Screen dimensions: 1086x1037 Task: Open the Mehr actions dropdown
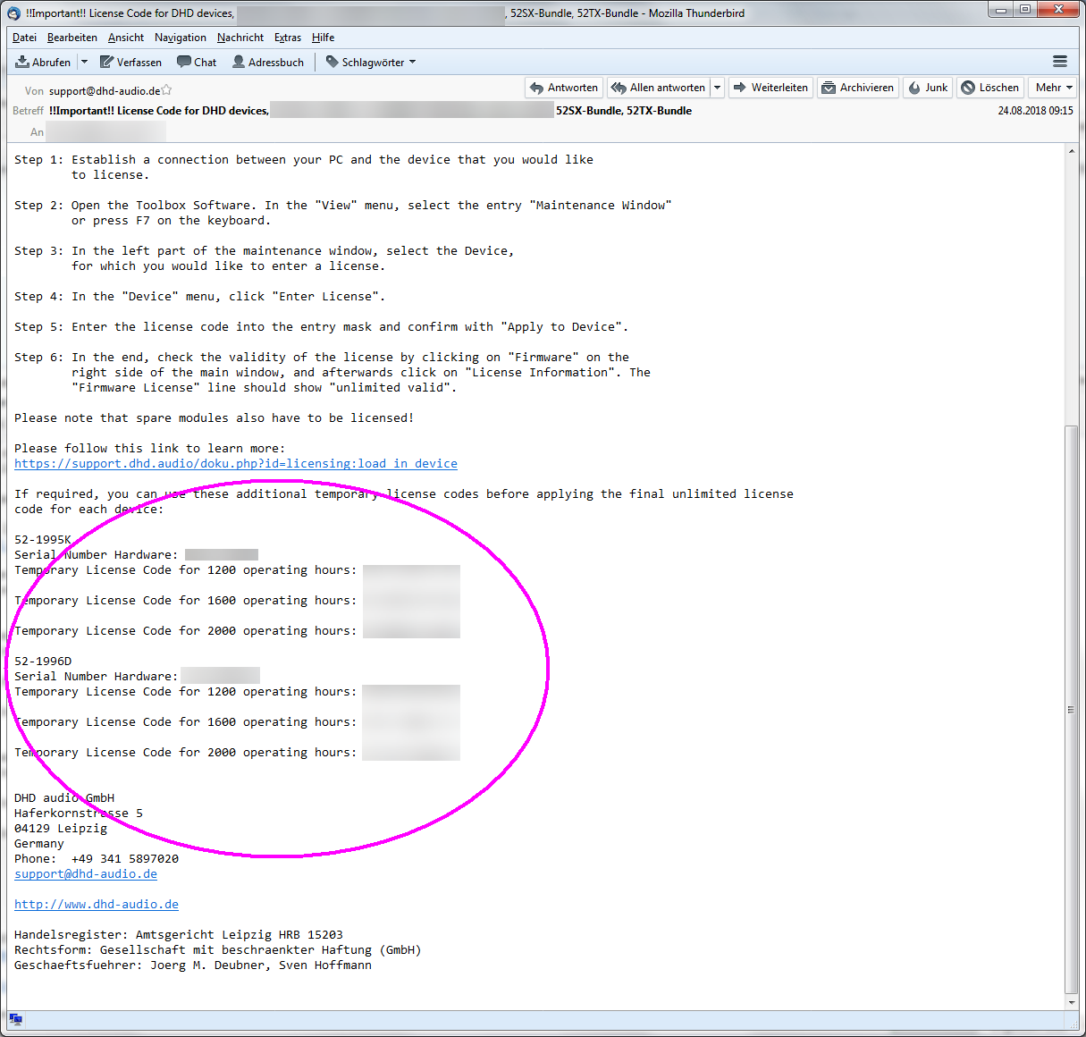[1054, 88]
